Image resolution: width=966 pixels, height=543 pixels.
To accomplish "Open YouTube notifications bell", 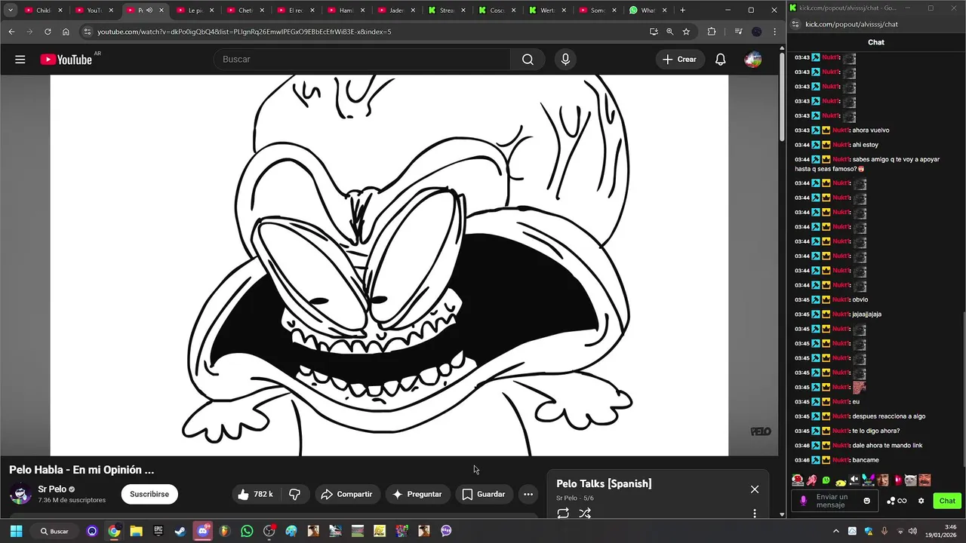I will pyautogui.click(x=721, y=60).
